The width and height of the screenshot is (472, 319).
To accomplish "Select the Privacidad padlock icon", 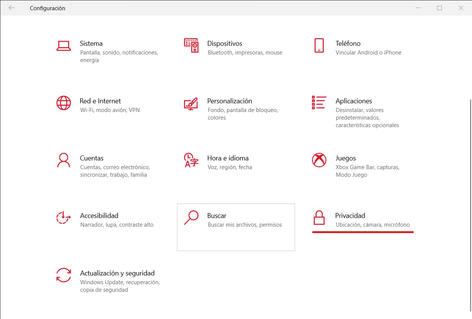I will [319, 218].
